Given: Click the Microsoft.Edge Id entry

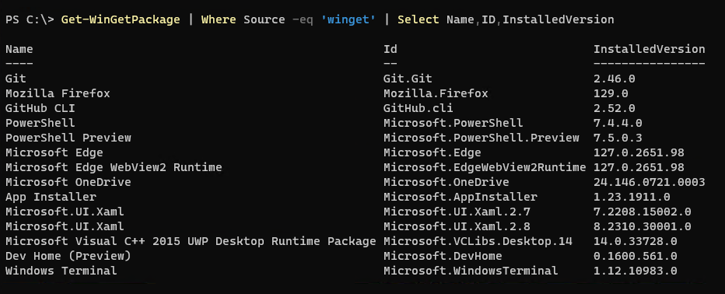Looking at the screenshot, I should 433,152.
